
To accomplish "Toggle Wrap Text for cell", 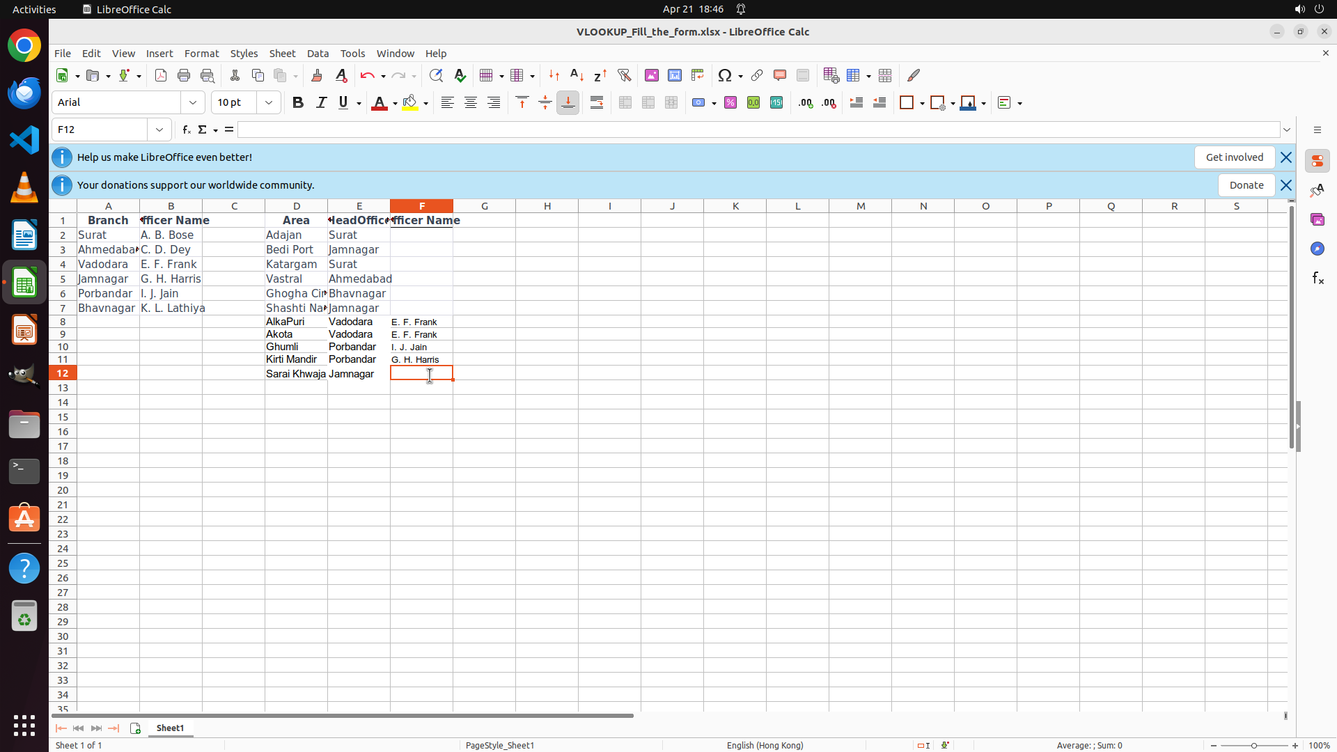I will [597, 102].
